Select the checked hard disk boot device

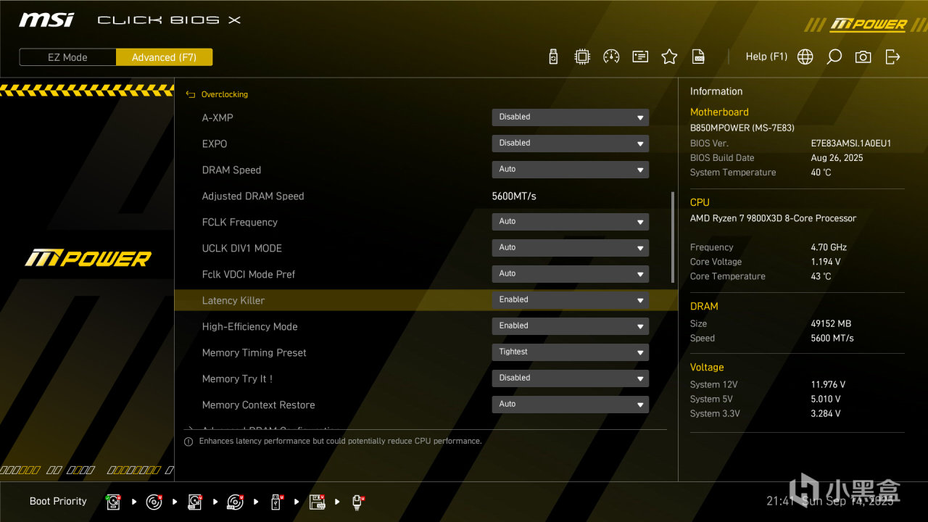tap(114, 502)
